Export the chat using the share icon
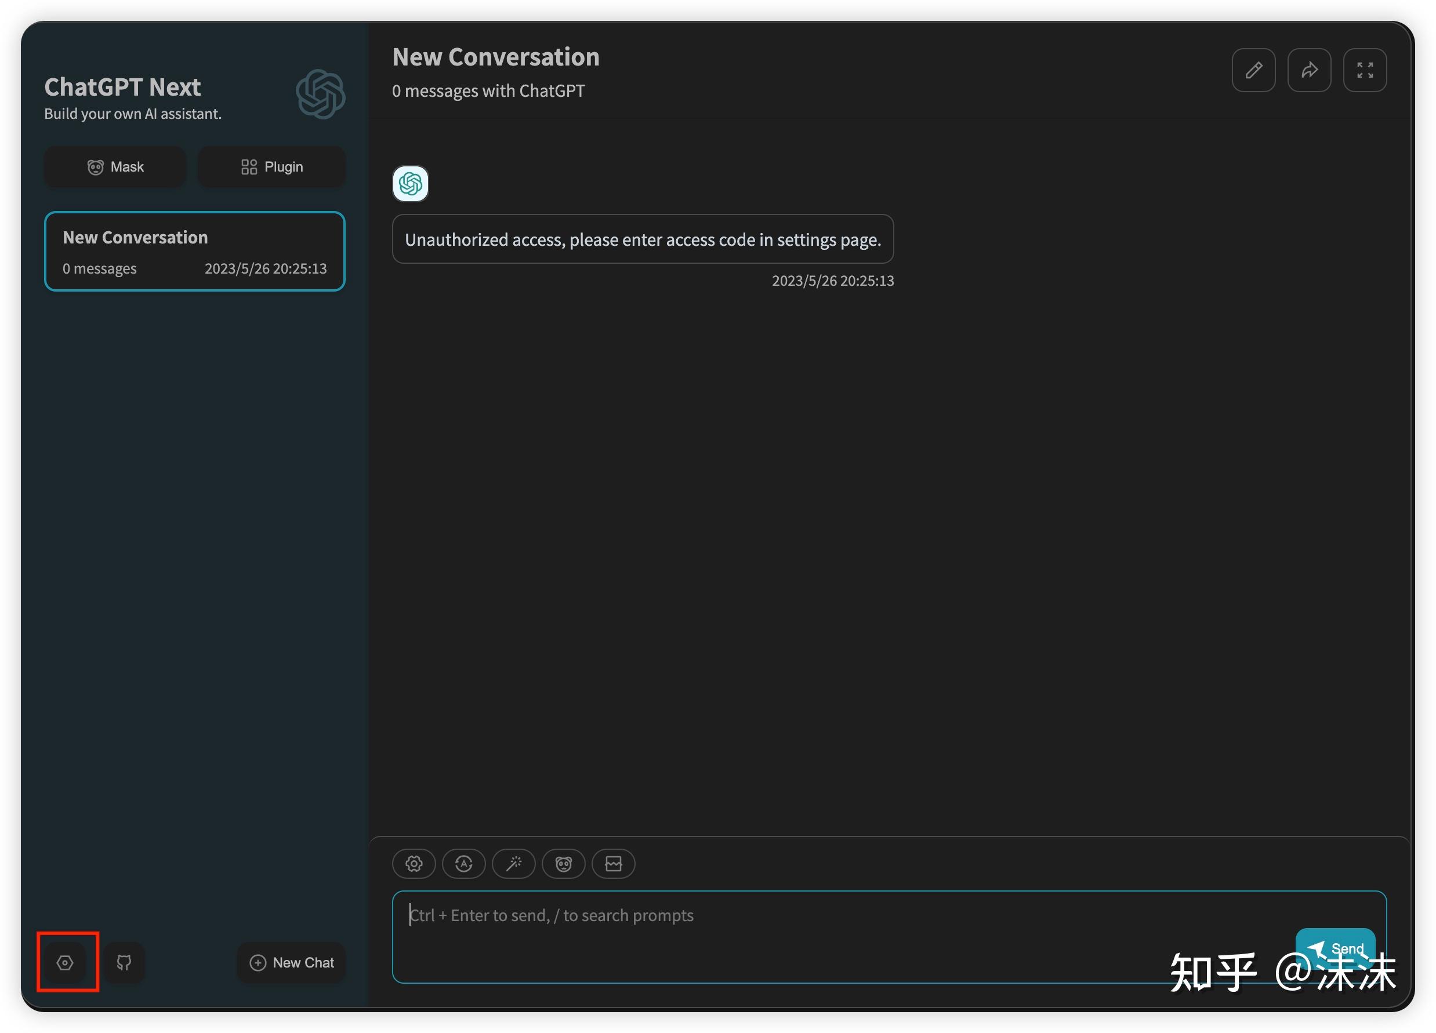The image size is (1436, 1033). pos(1309,70)
